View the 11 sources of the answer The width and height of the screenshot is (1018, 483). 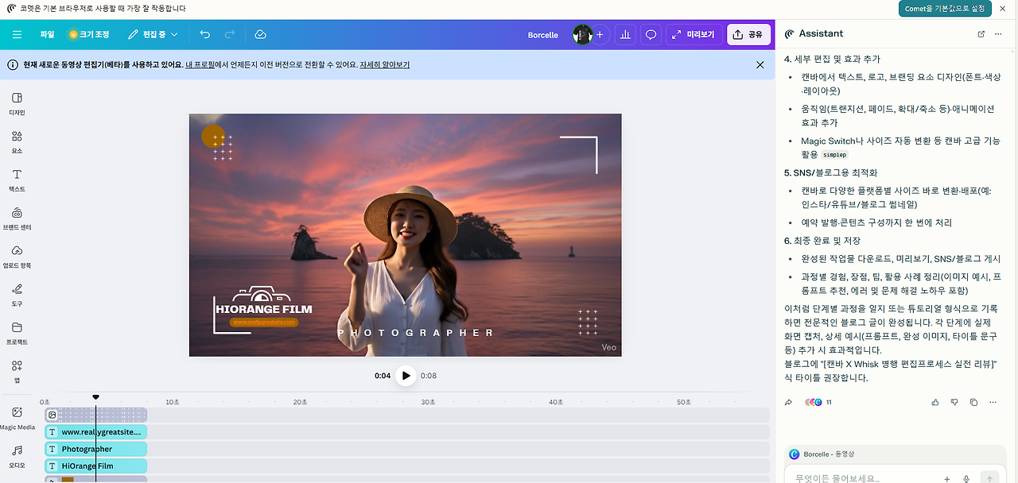click(x=819, y=403)
